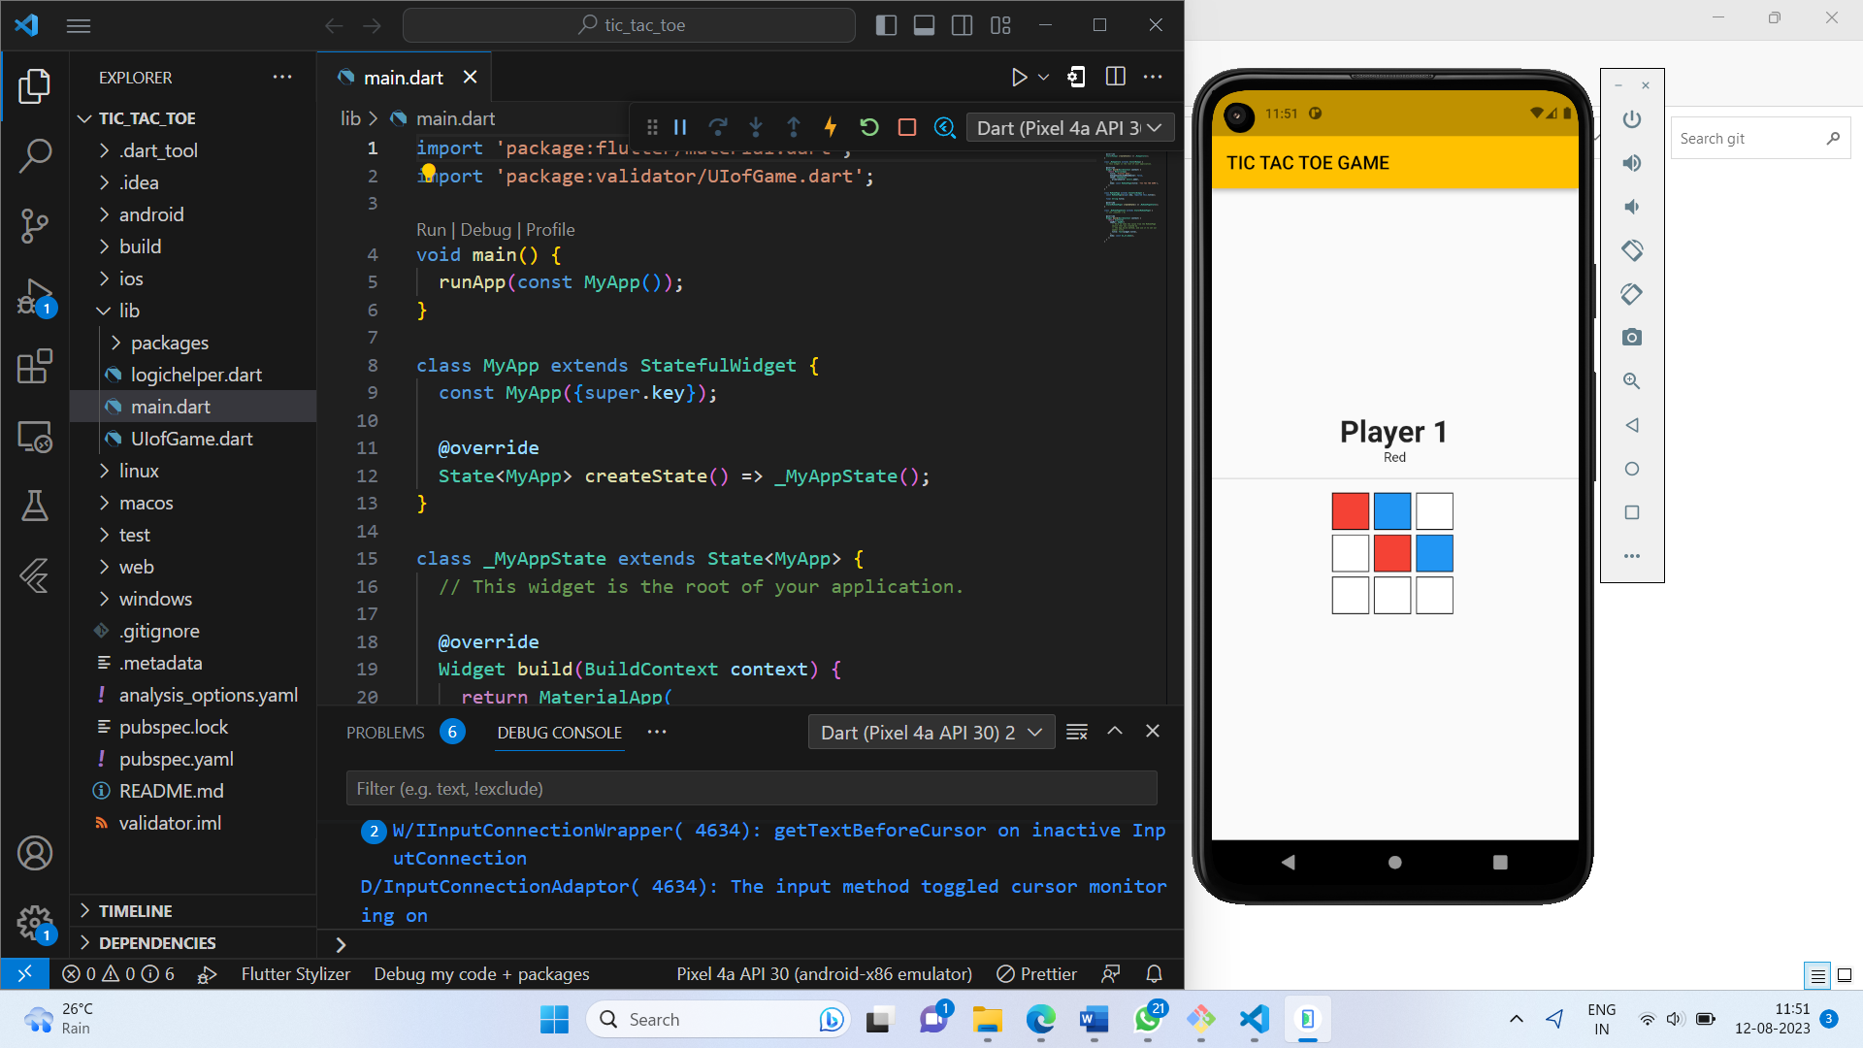
Task: Open the debug console session dropdown
Action: (x=931, y=732)
